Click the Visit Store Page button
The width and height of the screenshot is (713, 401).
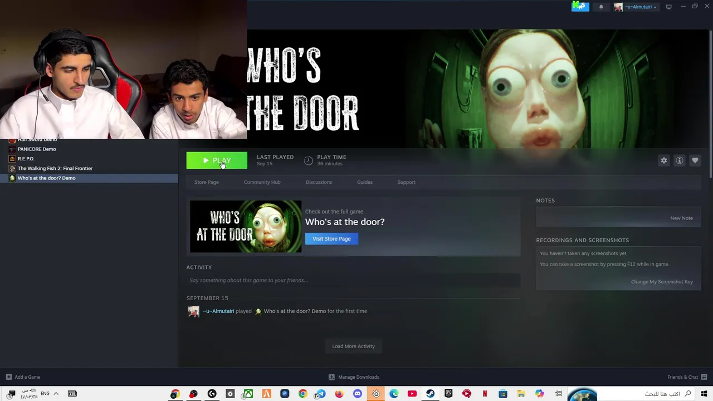(331, 238)
